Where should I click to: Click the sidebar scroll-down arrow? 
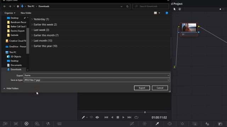click(28, 70)
